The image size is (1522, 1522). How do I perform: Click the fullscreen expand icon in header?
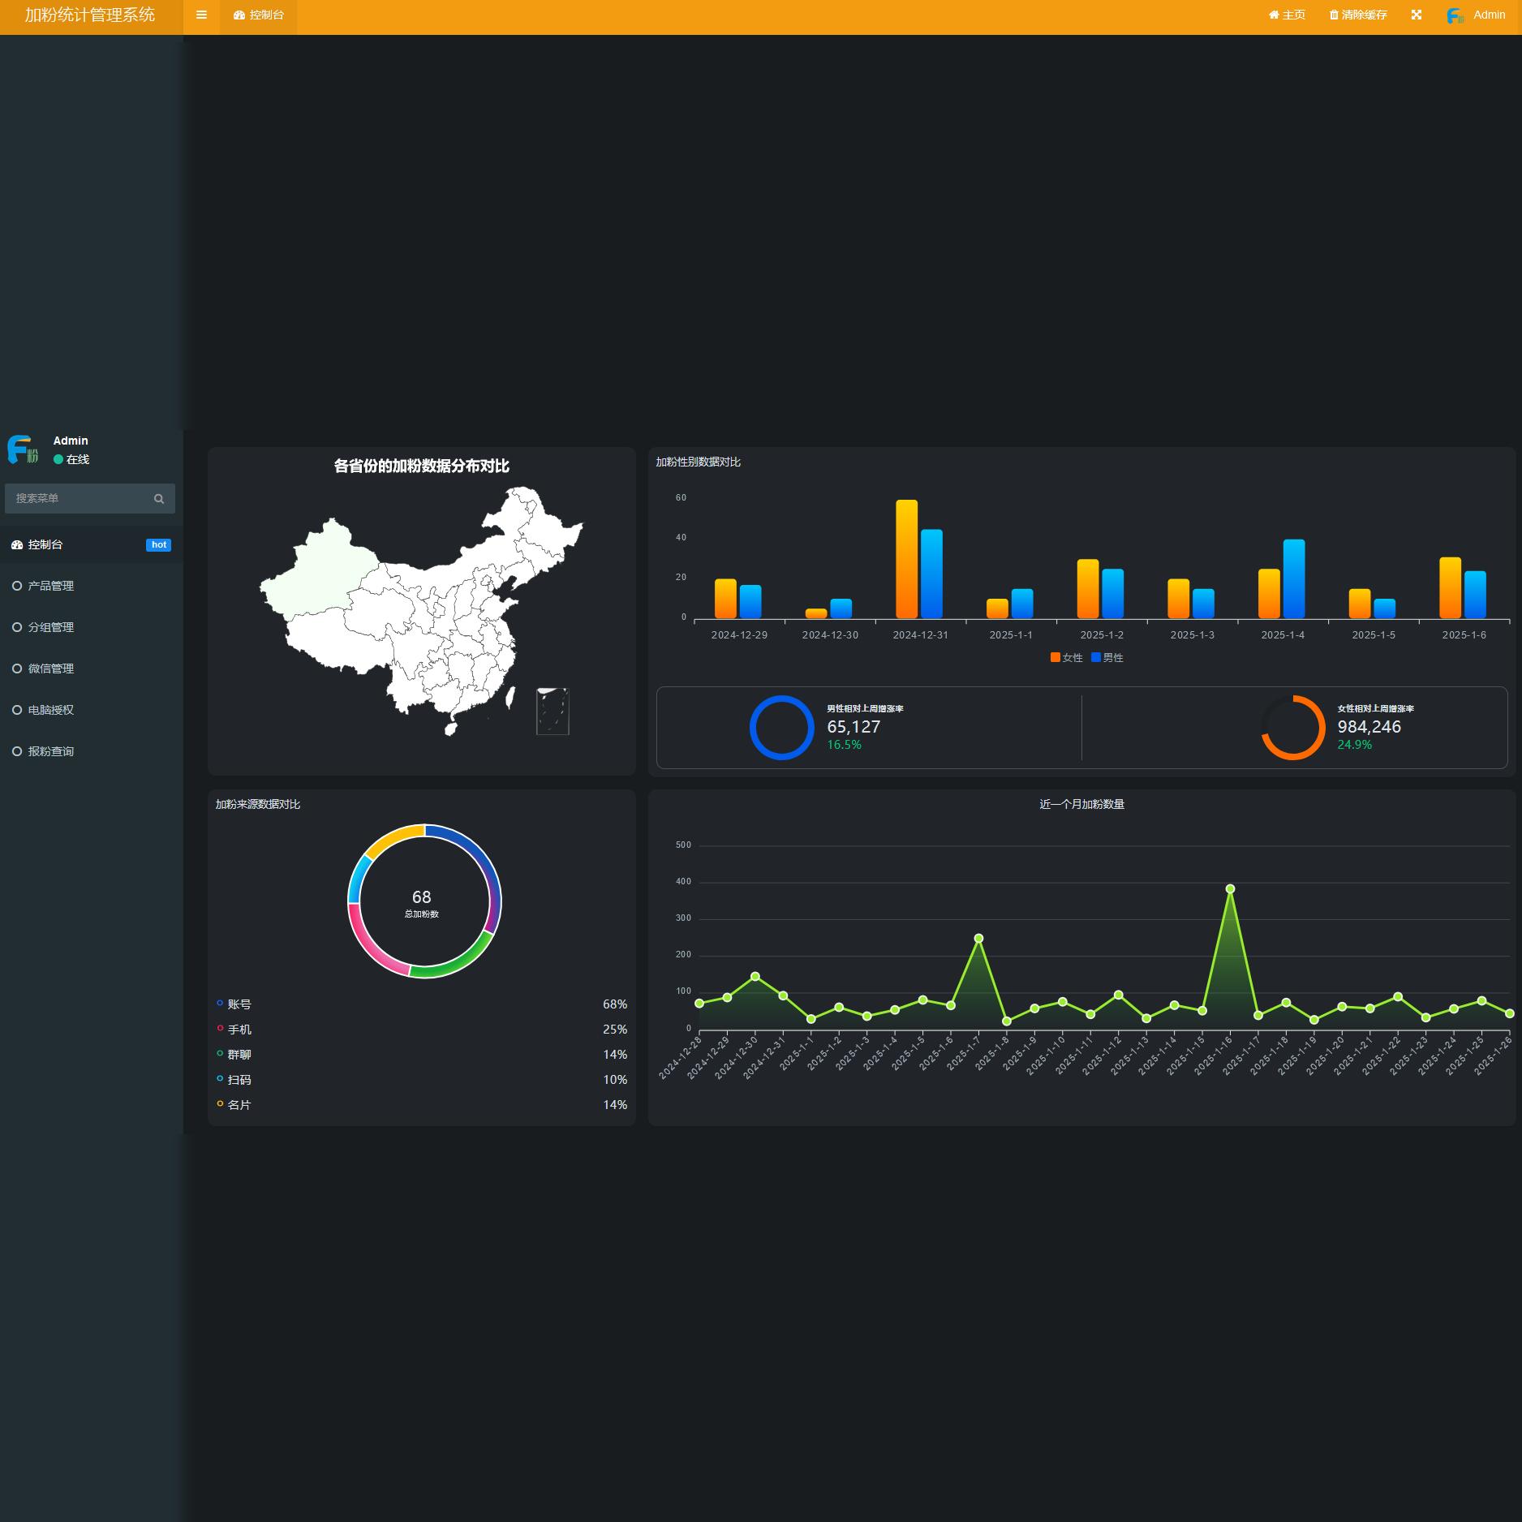point(1417,15)
